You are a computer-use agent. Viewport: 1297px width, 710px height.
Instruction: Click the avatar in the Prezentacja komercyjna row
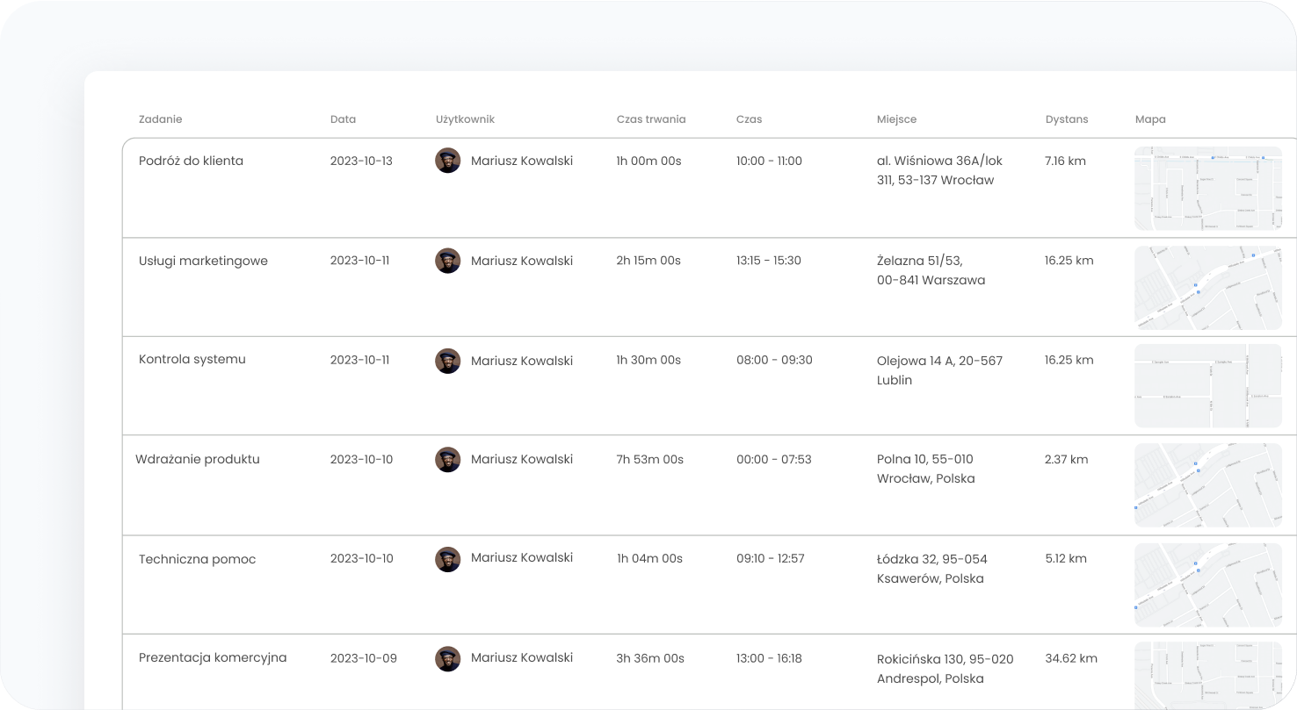pyautogui.click(x=448, y=659)
